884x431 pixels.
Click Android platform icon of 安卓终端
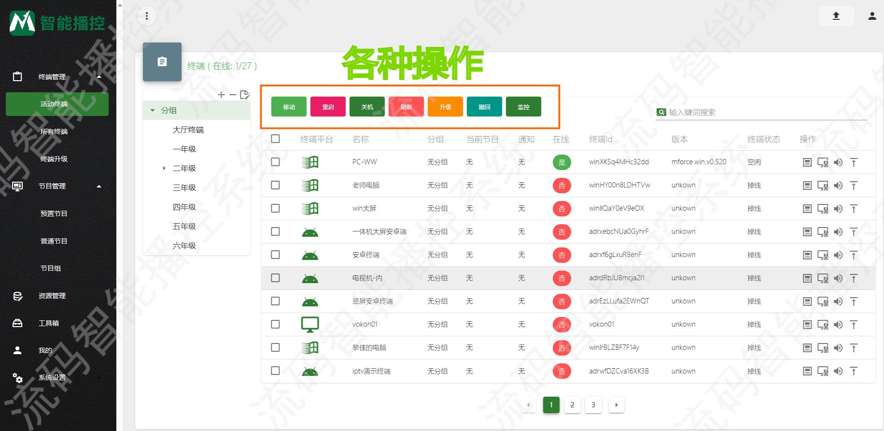point(310,255)
